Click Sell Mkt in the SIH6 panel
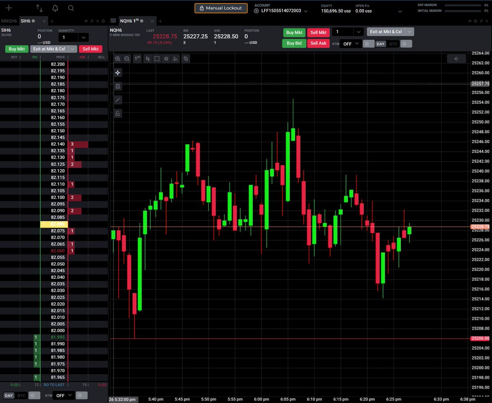 click(91, 49)
